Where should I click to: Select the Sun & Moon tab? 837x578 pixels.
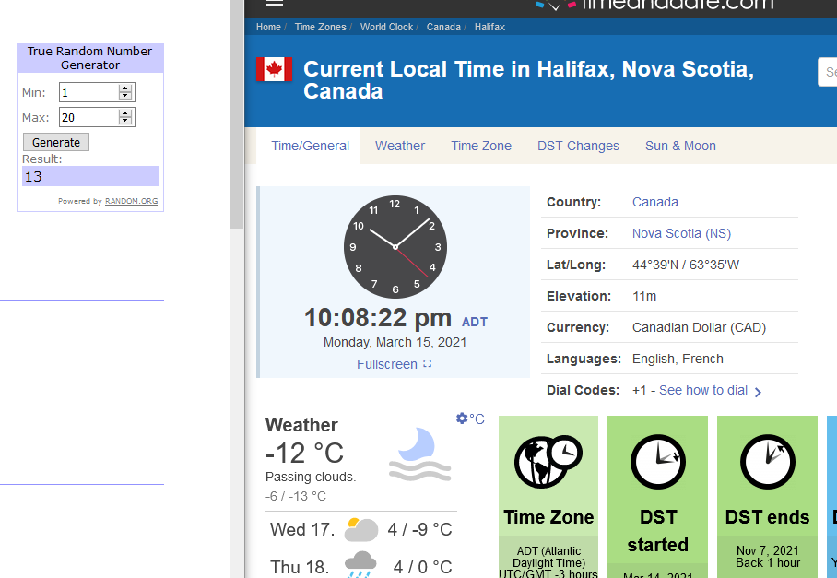680,146
